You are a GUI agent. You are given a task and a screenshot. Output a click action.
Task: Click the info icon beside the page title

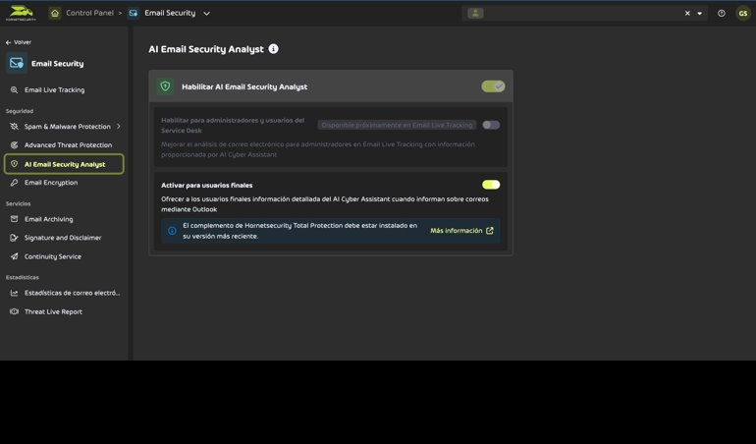(273, 49)
